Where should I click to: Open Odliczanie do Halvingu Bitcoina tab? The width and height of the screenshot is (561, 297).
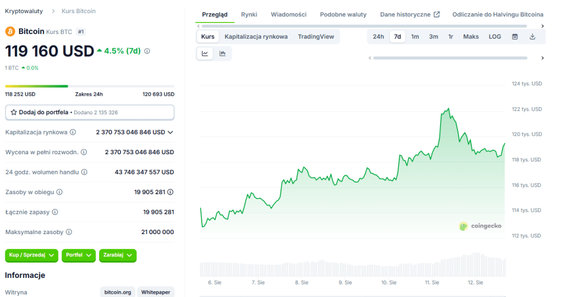tap(497, 15)
